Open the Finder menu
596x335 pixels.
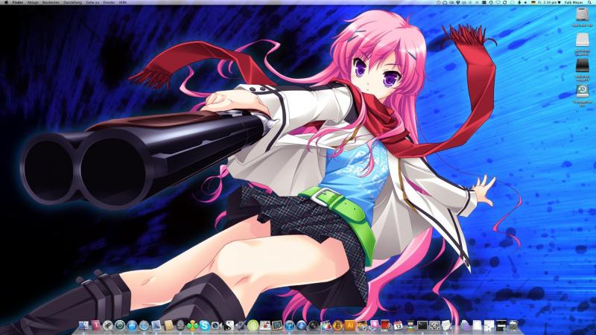pos(18,2)
